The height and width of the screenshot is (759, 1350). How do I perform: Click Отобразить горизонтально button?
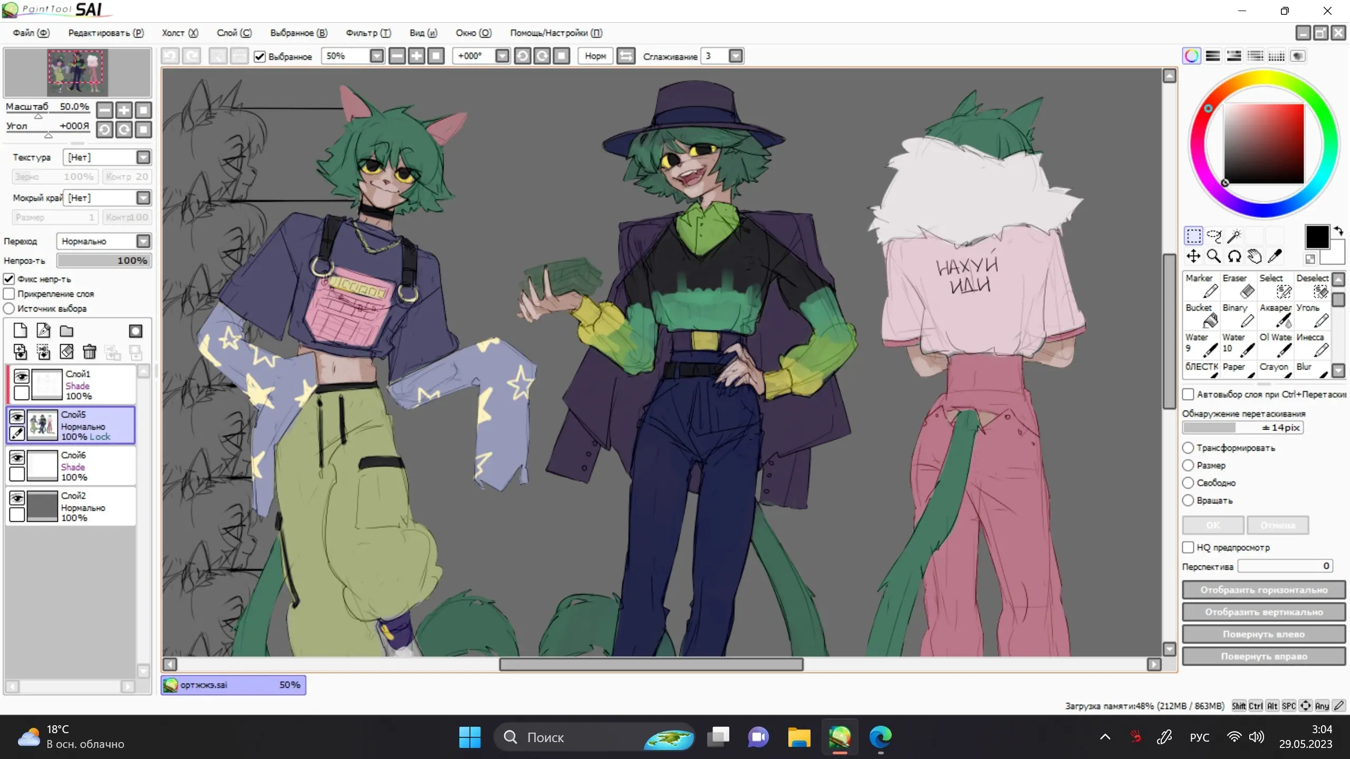click(x=1264, y=590)
